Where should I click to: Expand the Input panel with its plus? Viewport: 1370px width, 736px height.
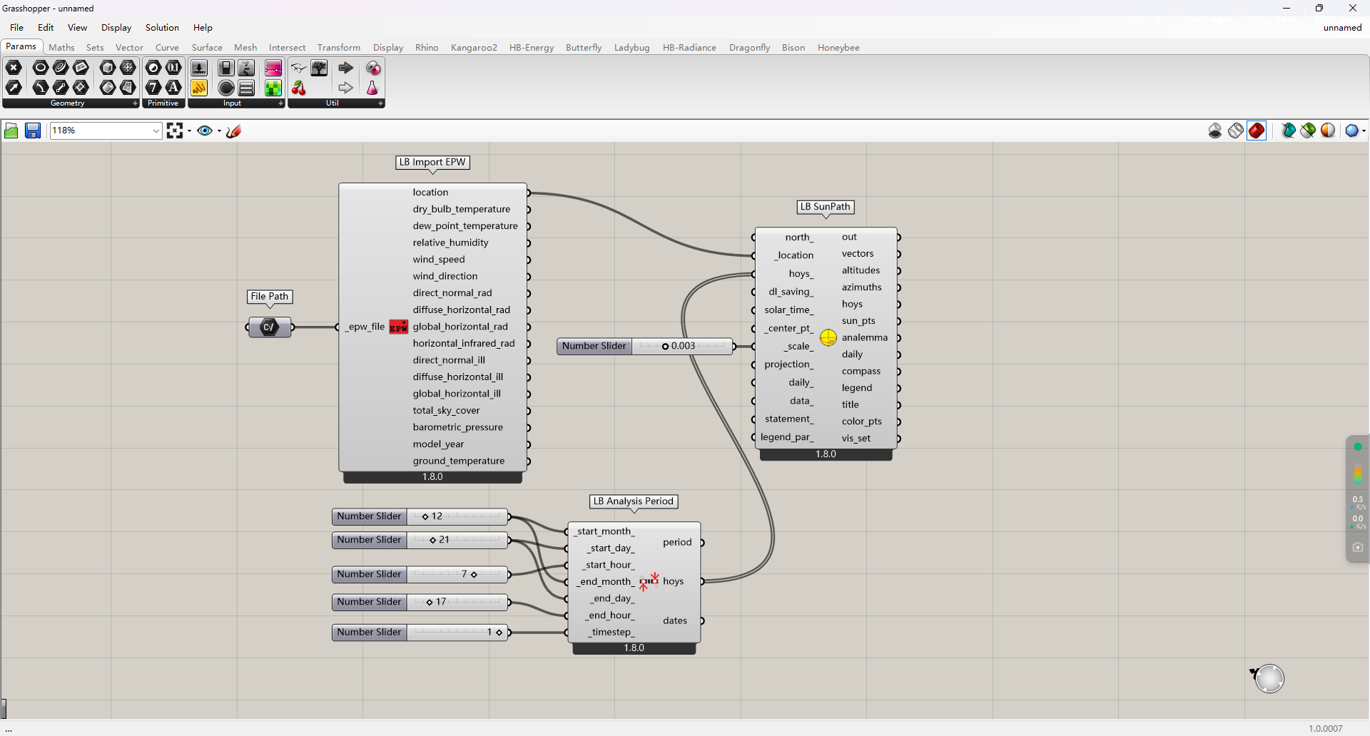[x=280, y=103]
